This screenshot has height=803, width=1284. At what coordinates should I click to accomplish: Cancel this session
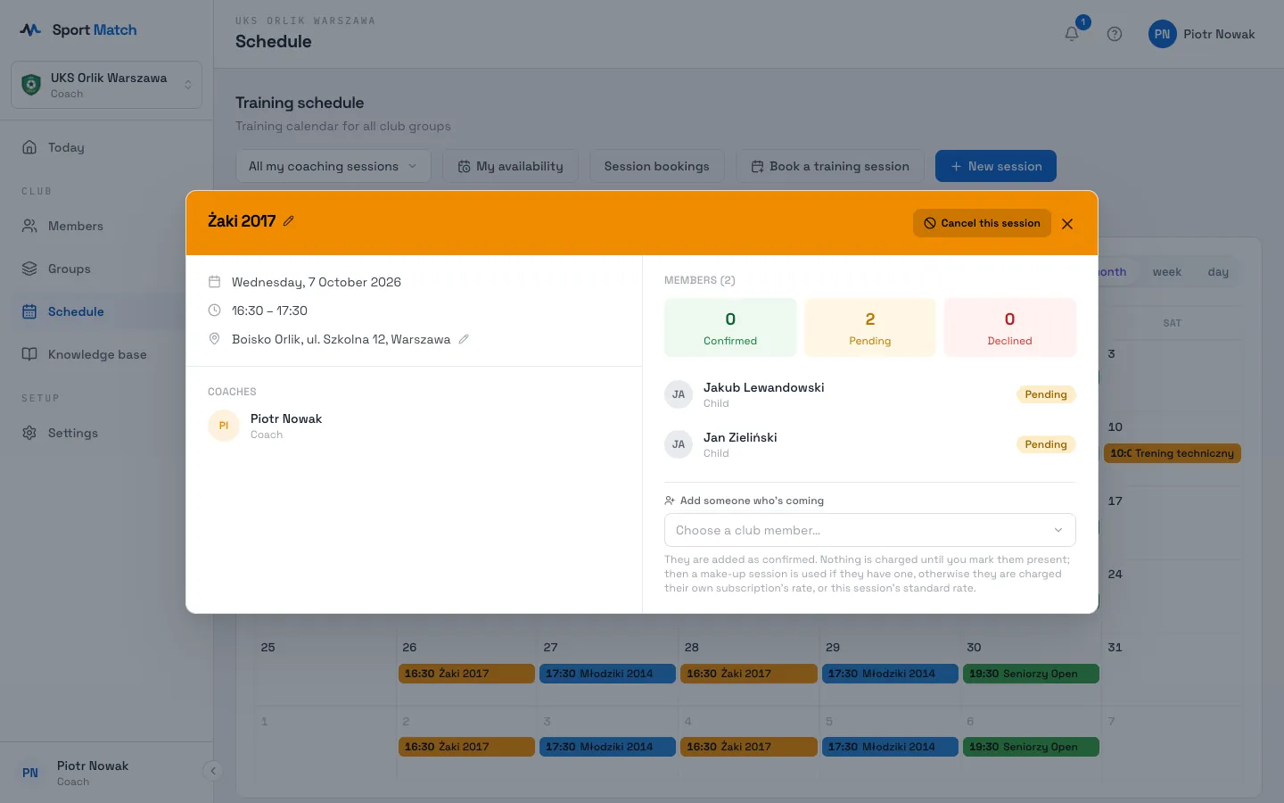coord(982,223)
